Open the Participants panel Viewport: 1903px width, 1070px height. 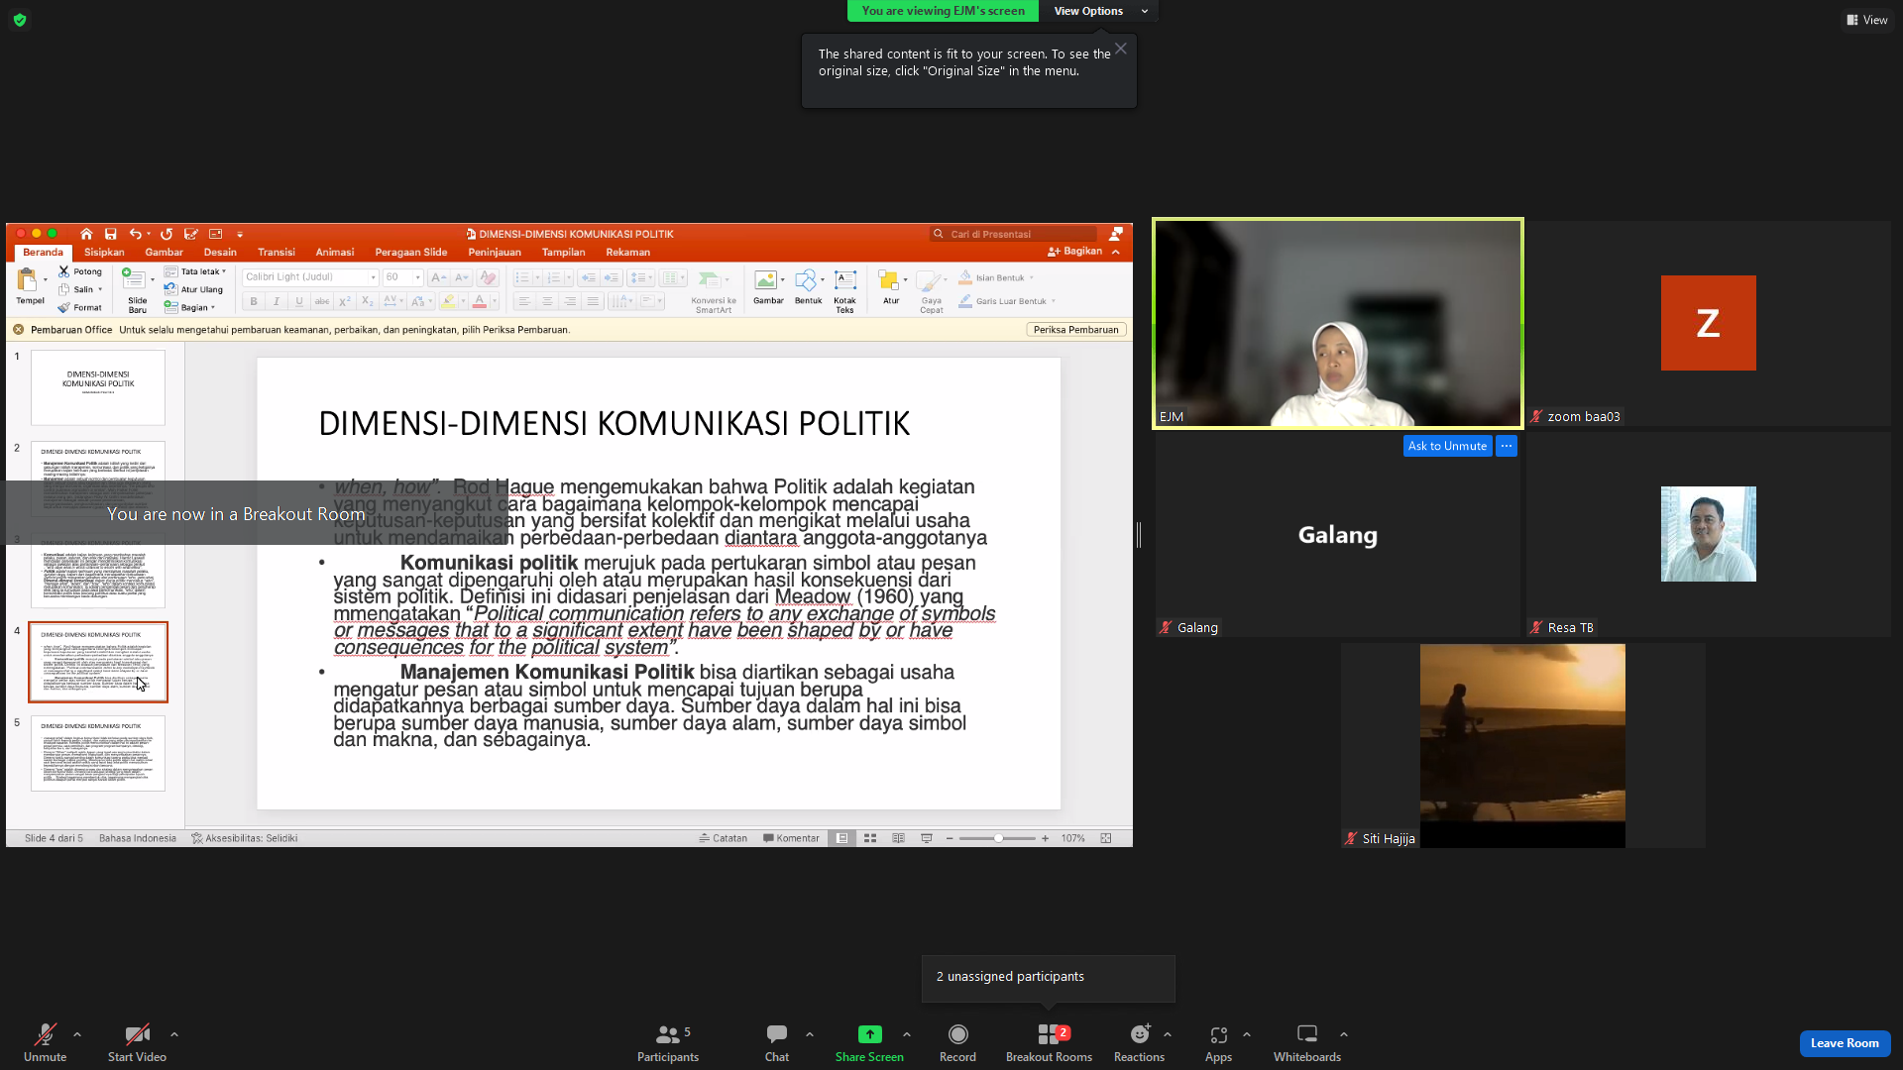click(x=668, y=1042)
